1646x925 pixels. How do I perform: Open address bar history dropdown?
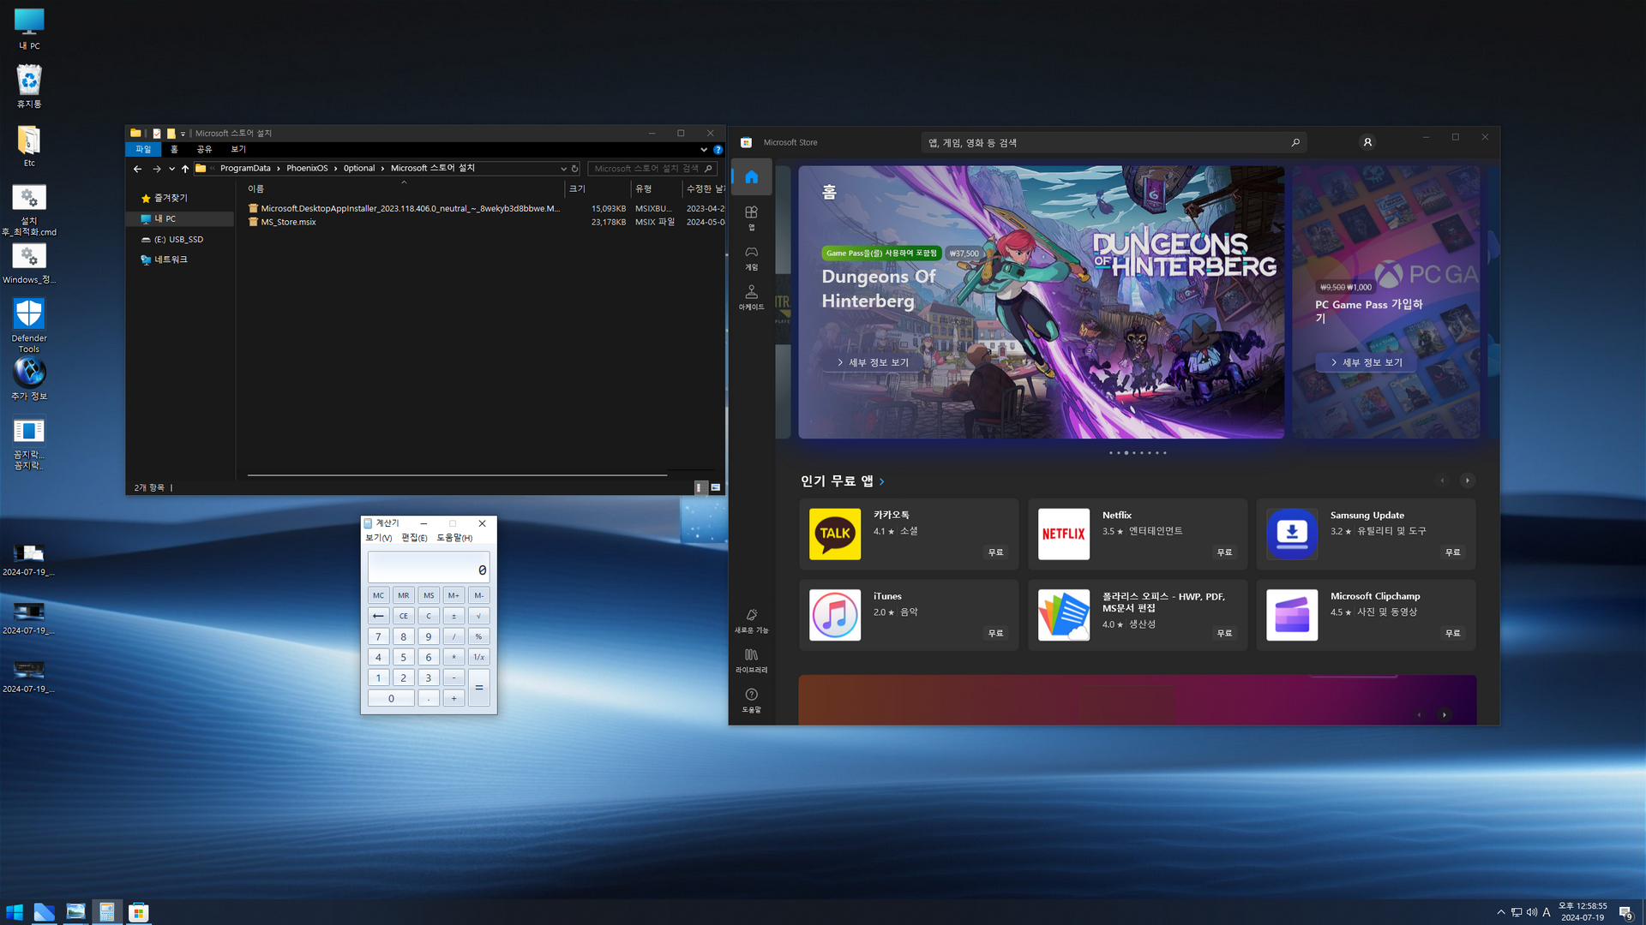(x=563, y=169)
